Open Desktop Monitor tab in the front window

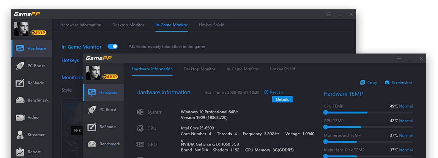point(199,69)
